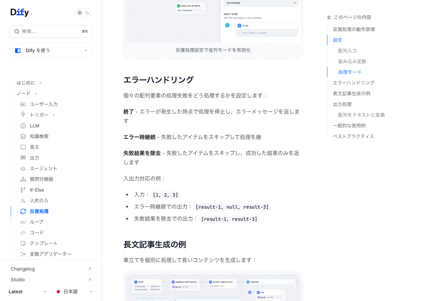The width and height of the screenshot is (429, 301).
Task: Open the Changelog external link
Action: [51, 269]
